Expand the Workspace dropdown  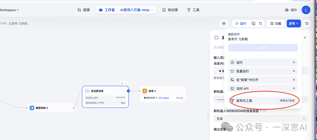[x=9, y=10]
